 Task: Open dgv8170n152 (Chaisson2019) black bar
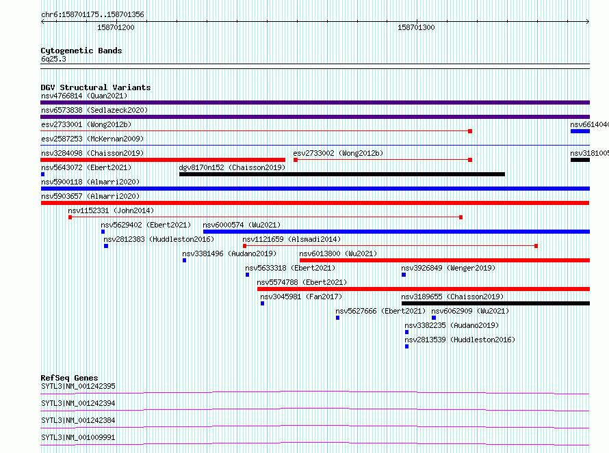[342, 174]
